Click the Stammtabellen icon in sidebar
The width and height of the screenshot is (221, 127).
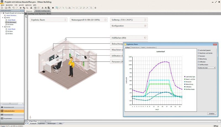click(2, 115)
